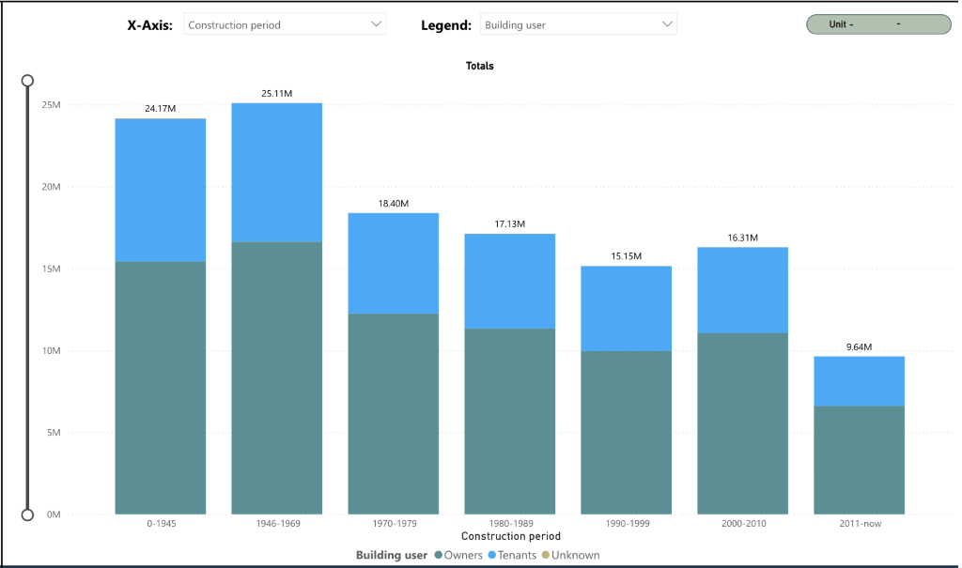Select the Unknown legend label
This screenshot has width=962, height=568.
(575, 556)
